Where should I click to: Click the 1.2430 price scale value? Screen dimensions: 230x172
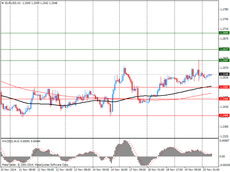tap(225, 107)
